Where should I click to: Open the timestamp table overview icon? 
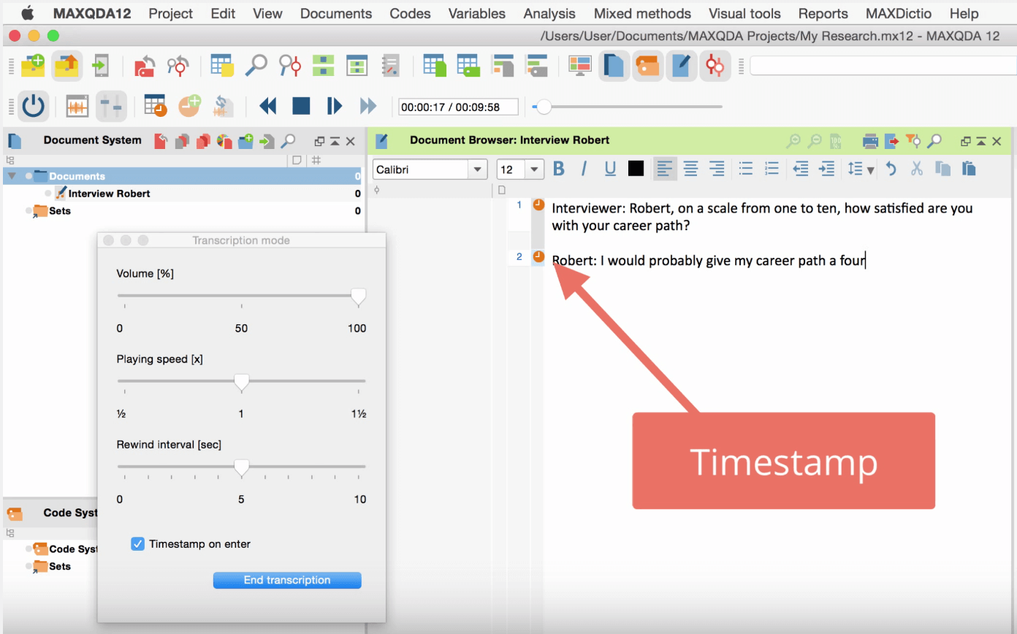[x=155, y=107]
